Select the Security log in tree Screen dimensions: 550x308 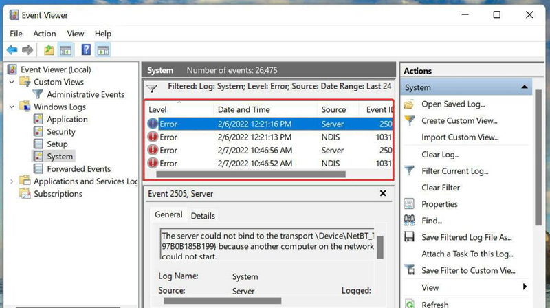pyautogui.click(x=61, y=131)
